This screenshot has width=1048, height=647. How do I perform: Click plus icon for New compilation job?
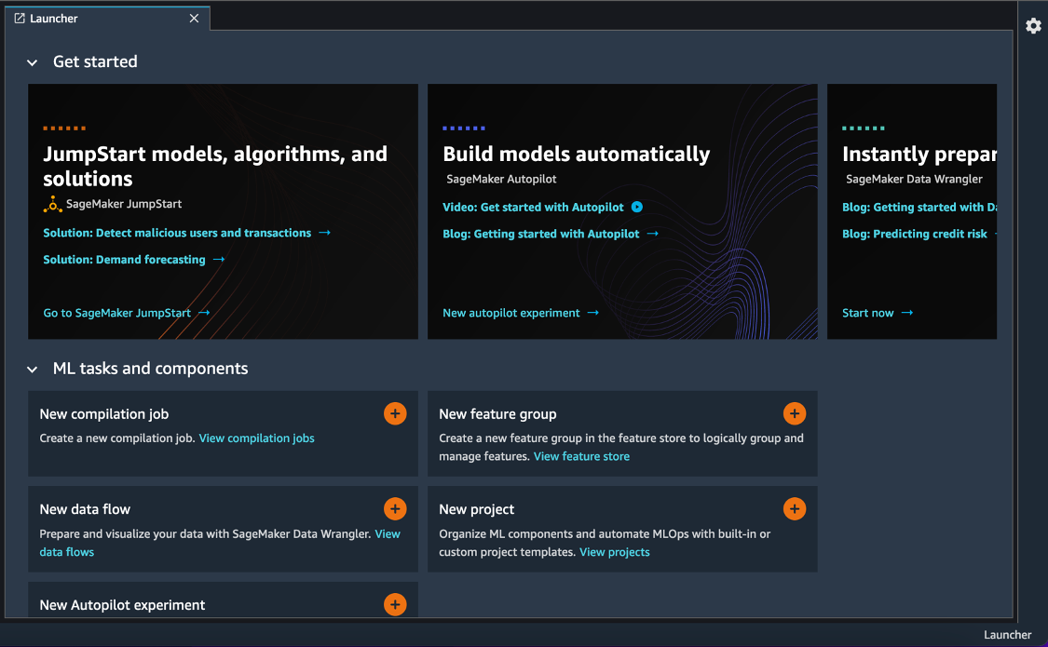pos(395,414)
